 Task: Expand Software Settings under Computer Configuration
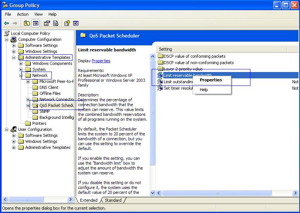14,45
